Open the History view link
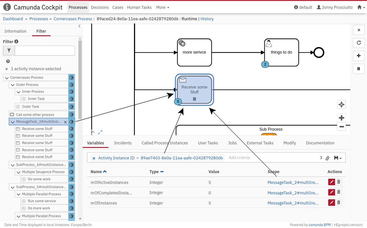This screenshot has width=367, height=228. pos(207,19)
